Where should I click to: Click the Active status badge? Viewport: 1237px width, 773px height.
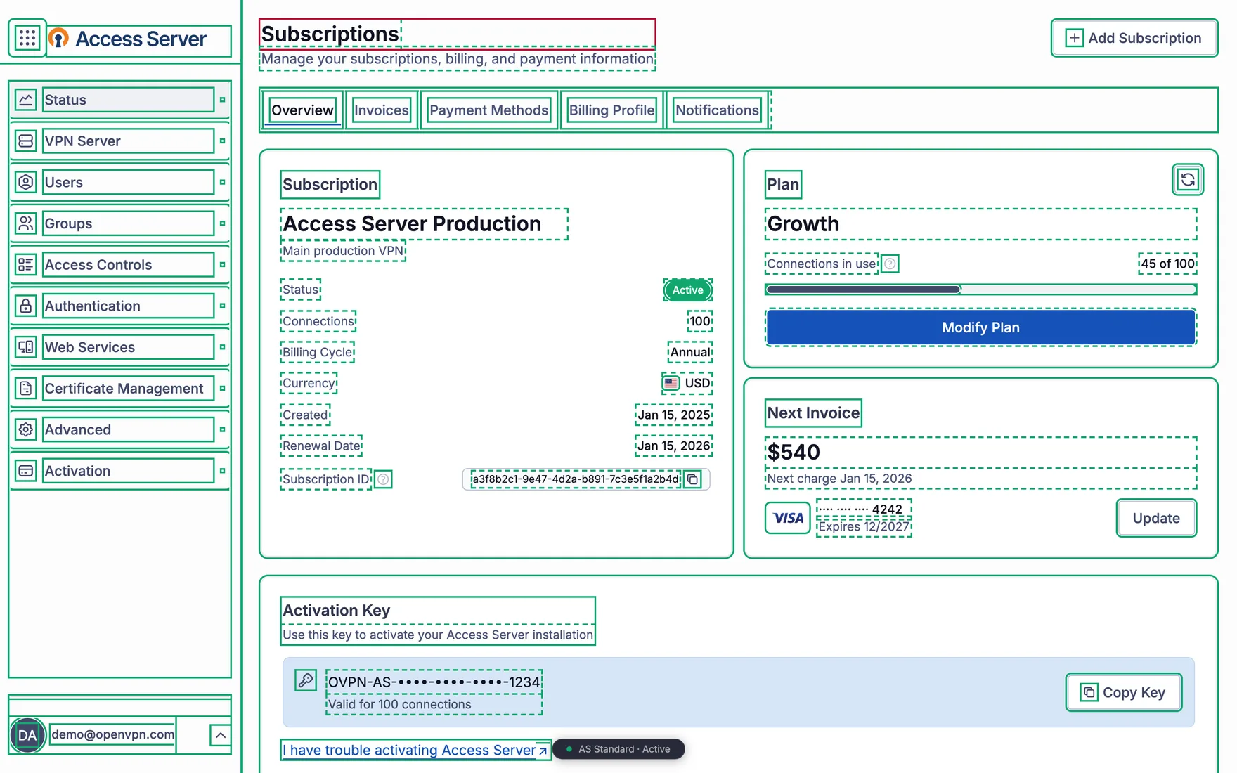click(687, 290)
